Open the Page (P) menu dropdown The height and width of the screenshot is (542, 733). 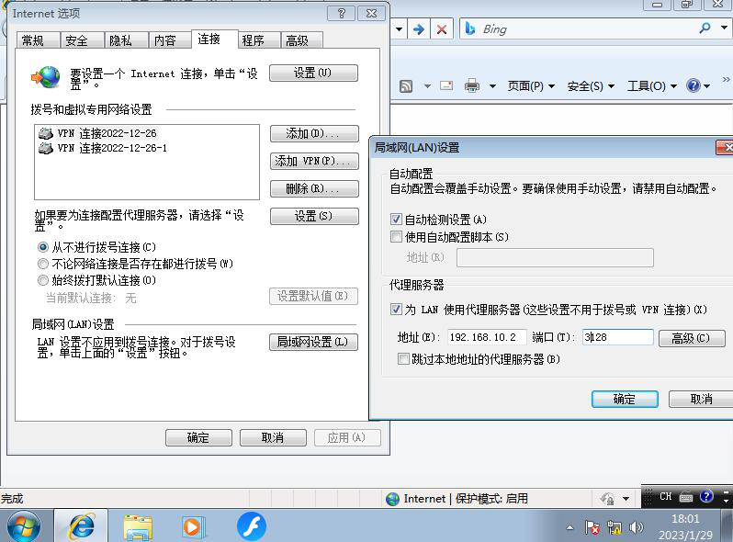tap(531, 86)
